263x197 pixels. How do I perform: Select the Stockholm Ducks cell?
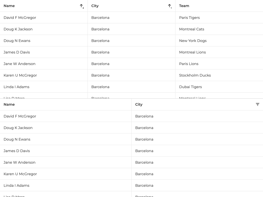click(x=195, y=75)
